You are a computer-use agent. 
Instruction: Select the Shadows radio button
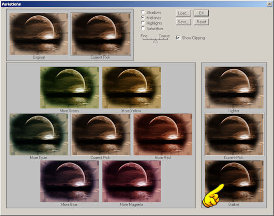click(143, 12)
